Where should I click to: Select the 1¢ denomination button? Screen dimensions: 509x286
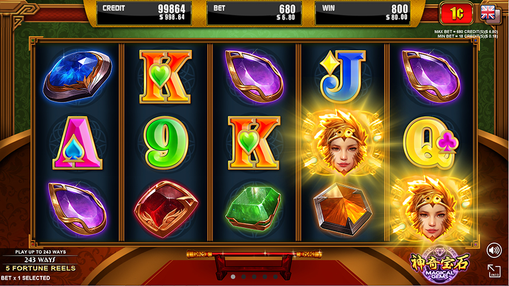(456, 13)
